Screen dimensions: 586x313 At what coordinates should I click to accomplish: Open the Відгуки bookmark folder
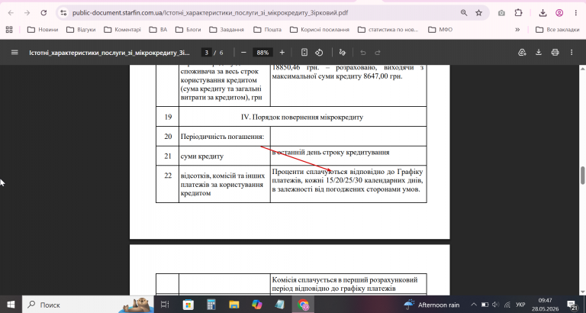click(81, 29)
